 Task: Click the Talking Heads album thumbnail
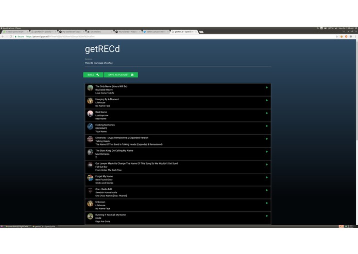[x=90, y=139]
